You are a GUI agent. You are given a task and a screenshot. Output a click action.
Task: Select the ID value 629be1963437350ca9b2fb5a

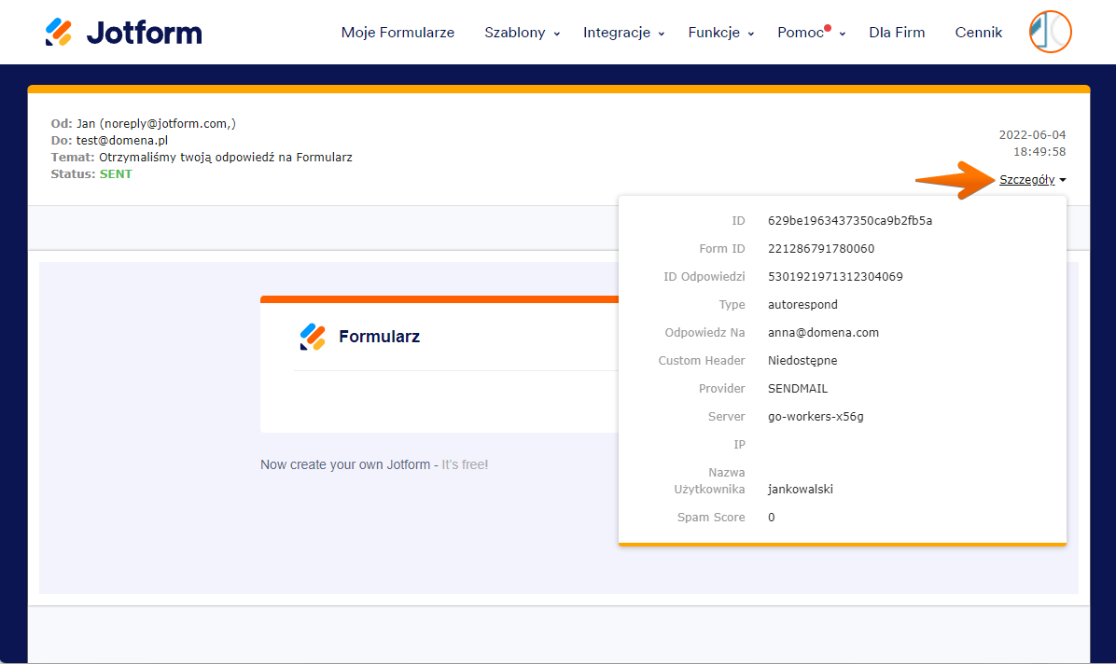[x=850, y=221]
